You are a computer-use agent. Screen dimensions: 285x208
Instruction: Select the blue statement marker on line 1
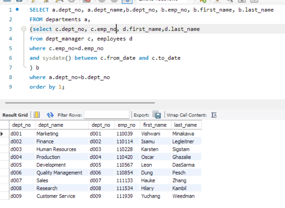(x=17, y=10)
